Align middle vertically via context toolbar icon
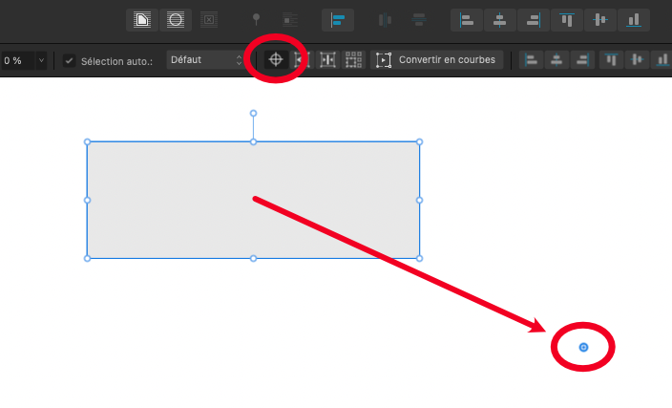The height and width of the screenshot is (408, 672). tap(637, 59)
